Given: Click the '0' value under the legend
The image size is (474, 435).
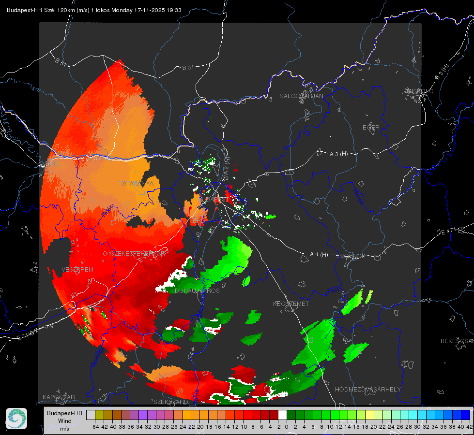Looking at the screenshot, I should click(287, 427).
